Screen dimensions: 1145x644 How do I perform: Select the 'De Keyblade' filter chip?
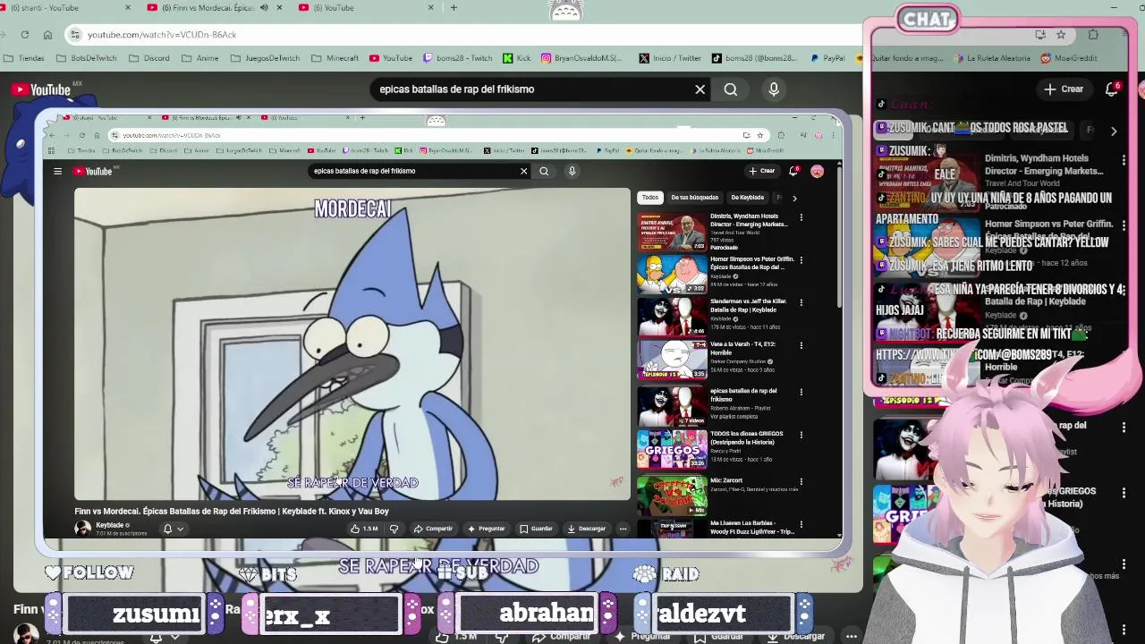748,198
